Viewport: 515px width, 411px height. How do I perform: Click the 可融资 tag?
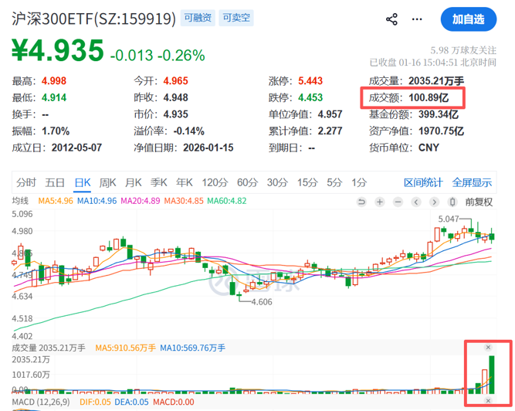196,19
